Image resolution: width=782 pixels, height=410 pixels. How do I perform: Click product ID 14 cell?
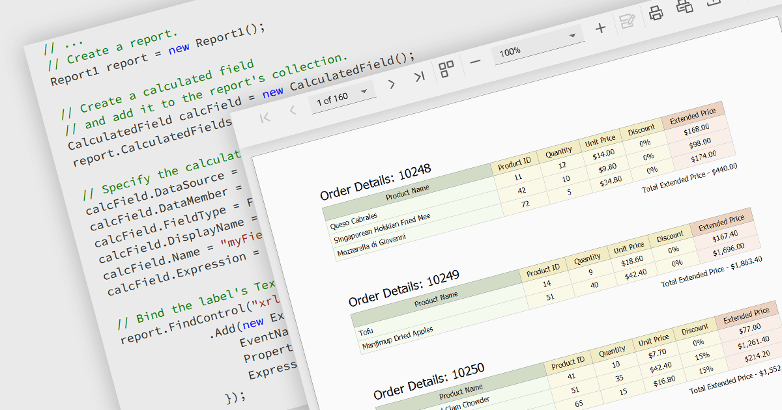point(546,284)
